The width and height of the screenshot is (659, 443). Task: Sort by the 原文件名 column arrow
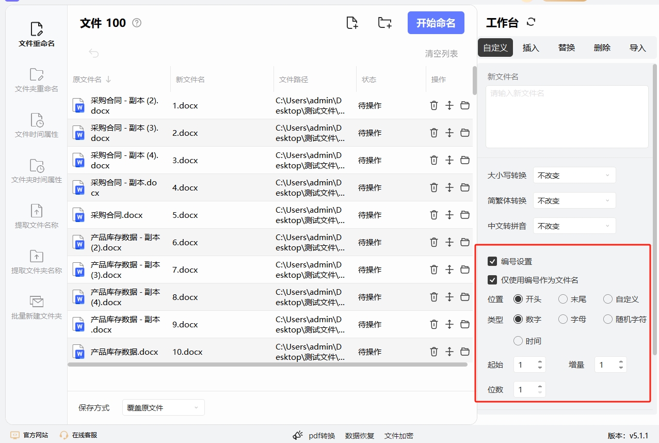pyautogui.click(x=108, y=80)
